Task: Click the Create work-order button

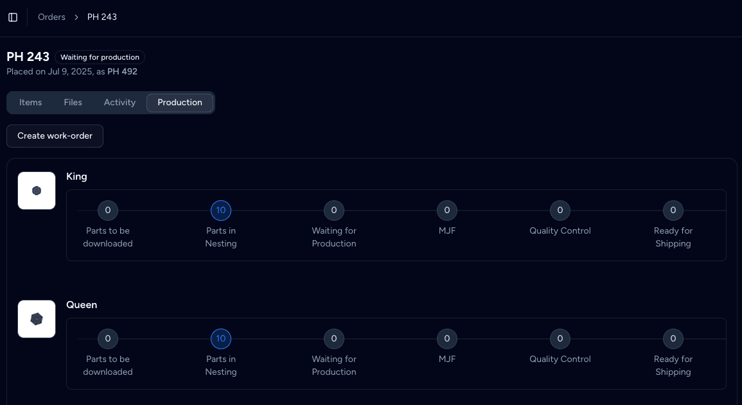Action: click(x=55, y=135)
